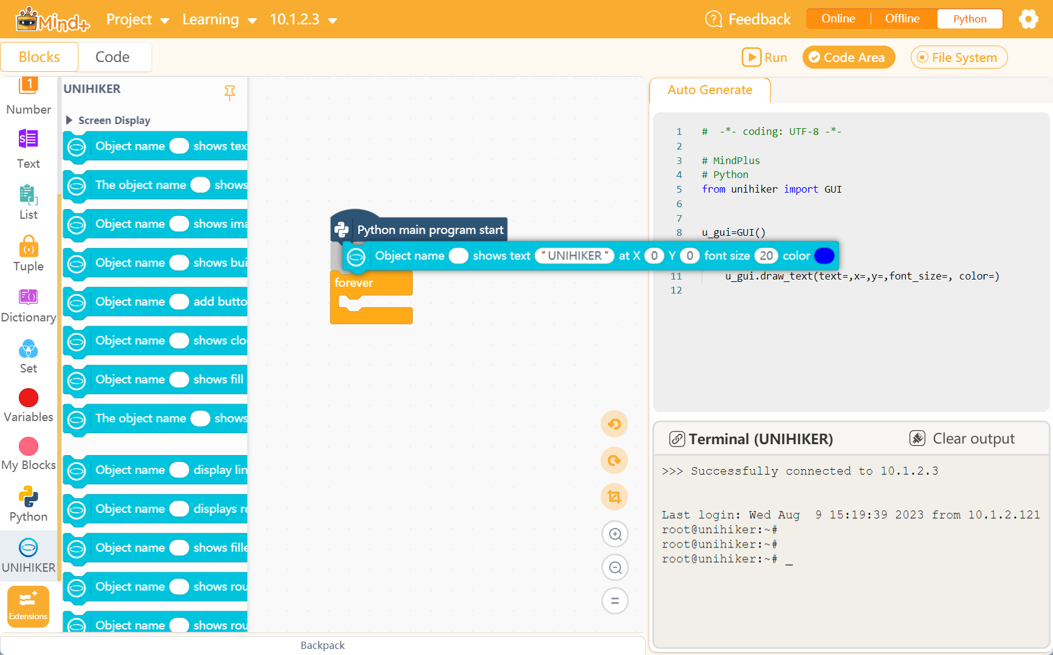Switch connection mode to Offline
1053x655 pixels.
902,18
